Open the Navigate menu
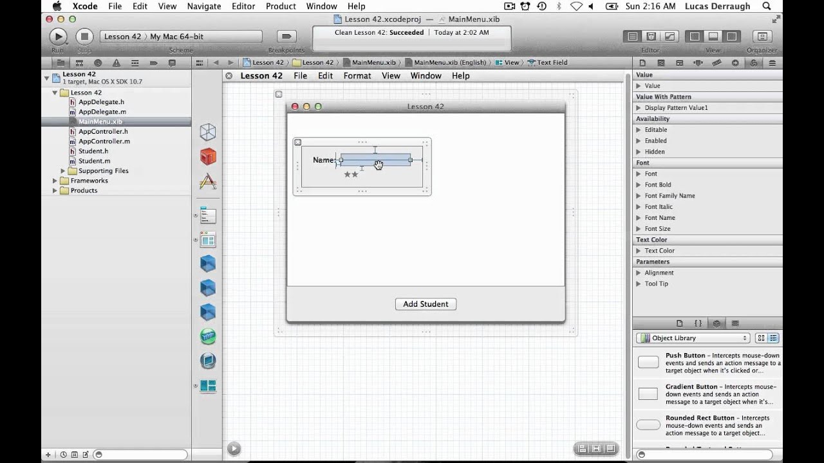824x463 pixels. click(204, 6)
